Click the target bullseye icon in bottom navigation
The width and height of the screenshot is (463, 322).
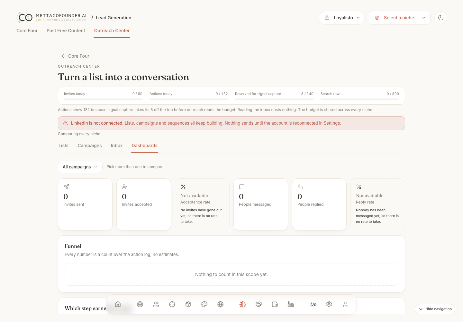(x=140, y=304)
